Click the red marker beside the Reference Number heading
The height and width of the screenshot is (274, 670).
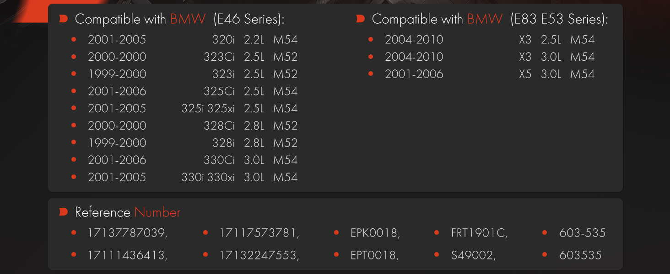tap(64, 212)
